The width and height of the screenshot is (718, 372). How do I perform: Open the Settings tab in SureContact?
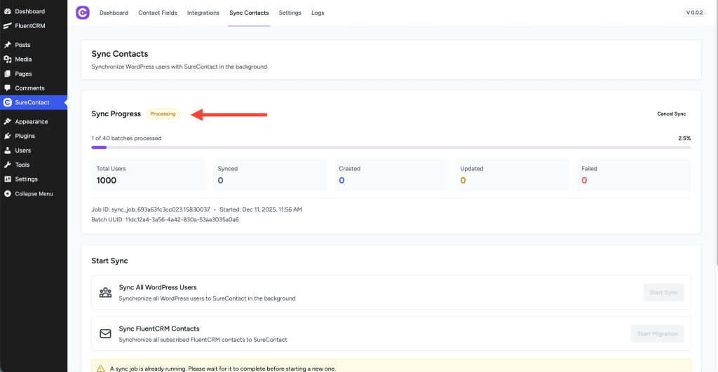[x=290, y=13]
